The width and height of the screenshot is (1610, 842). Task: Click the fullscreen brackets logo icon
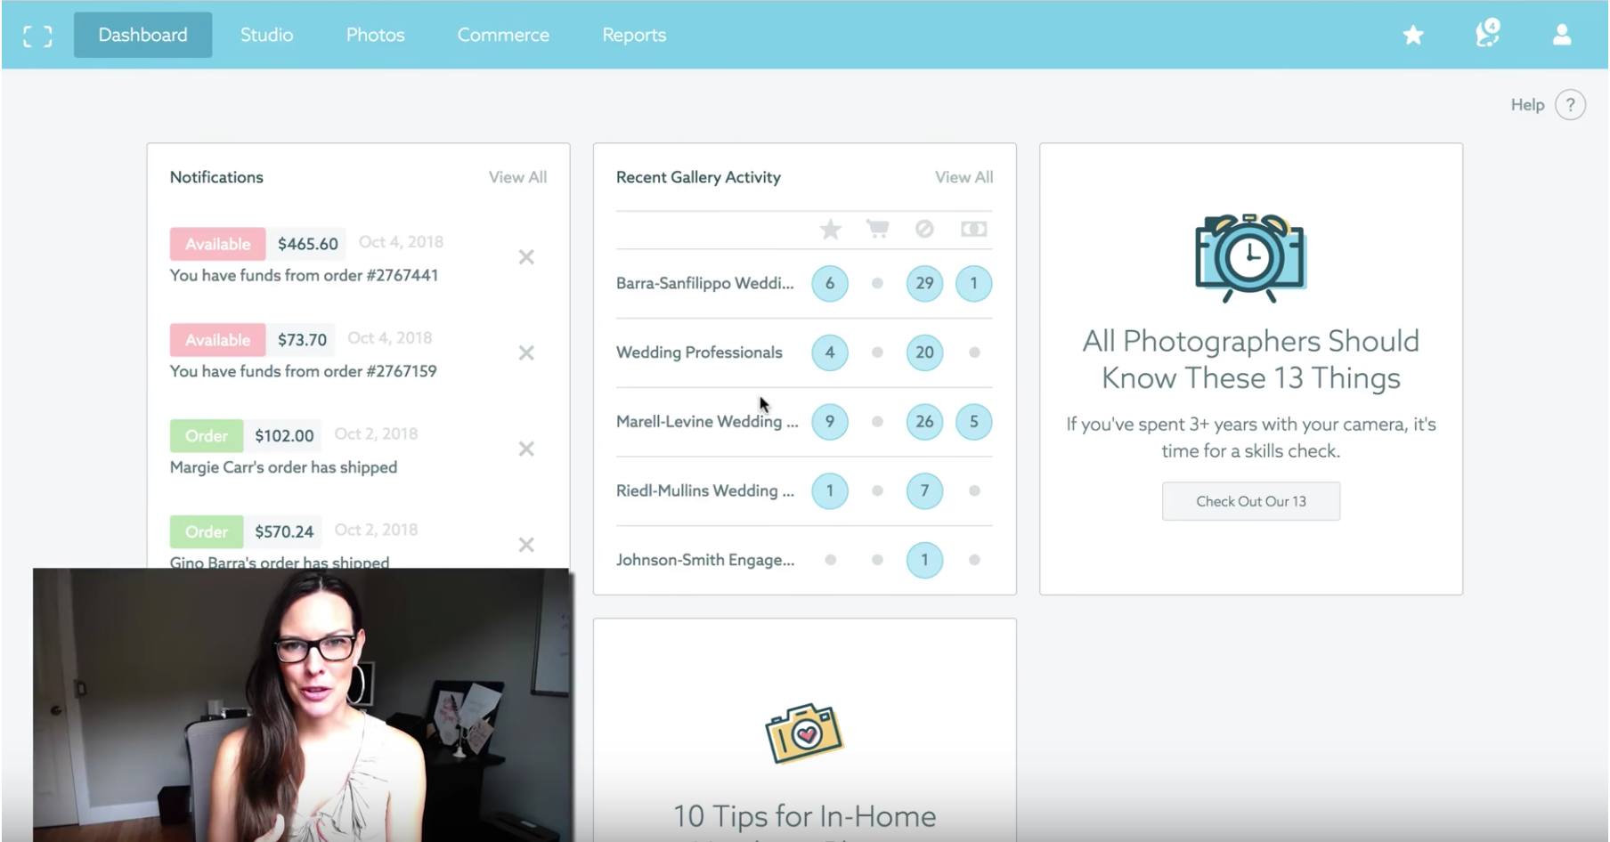tap(37, 36)
